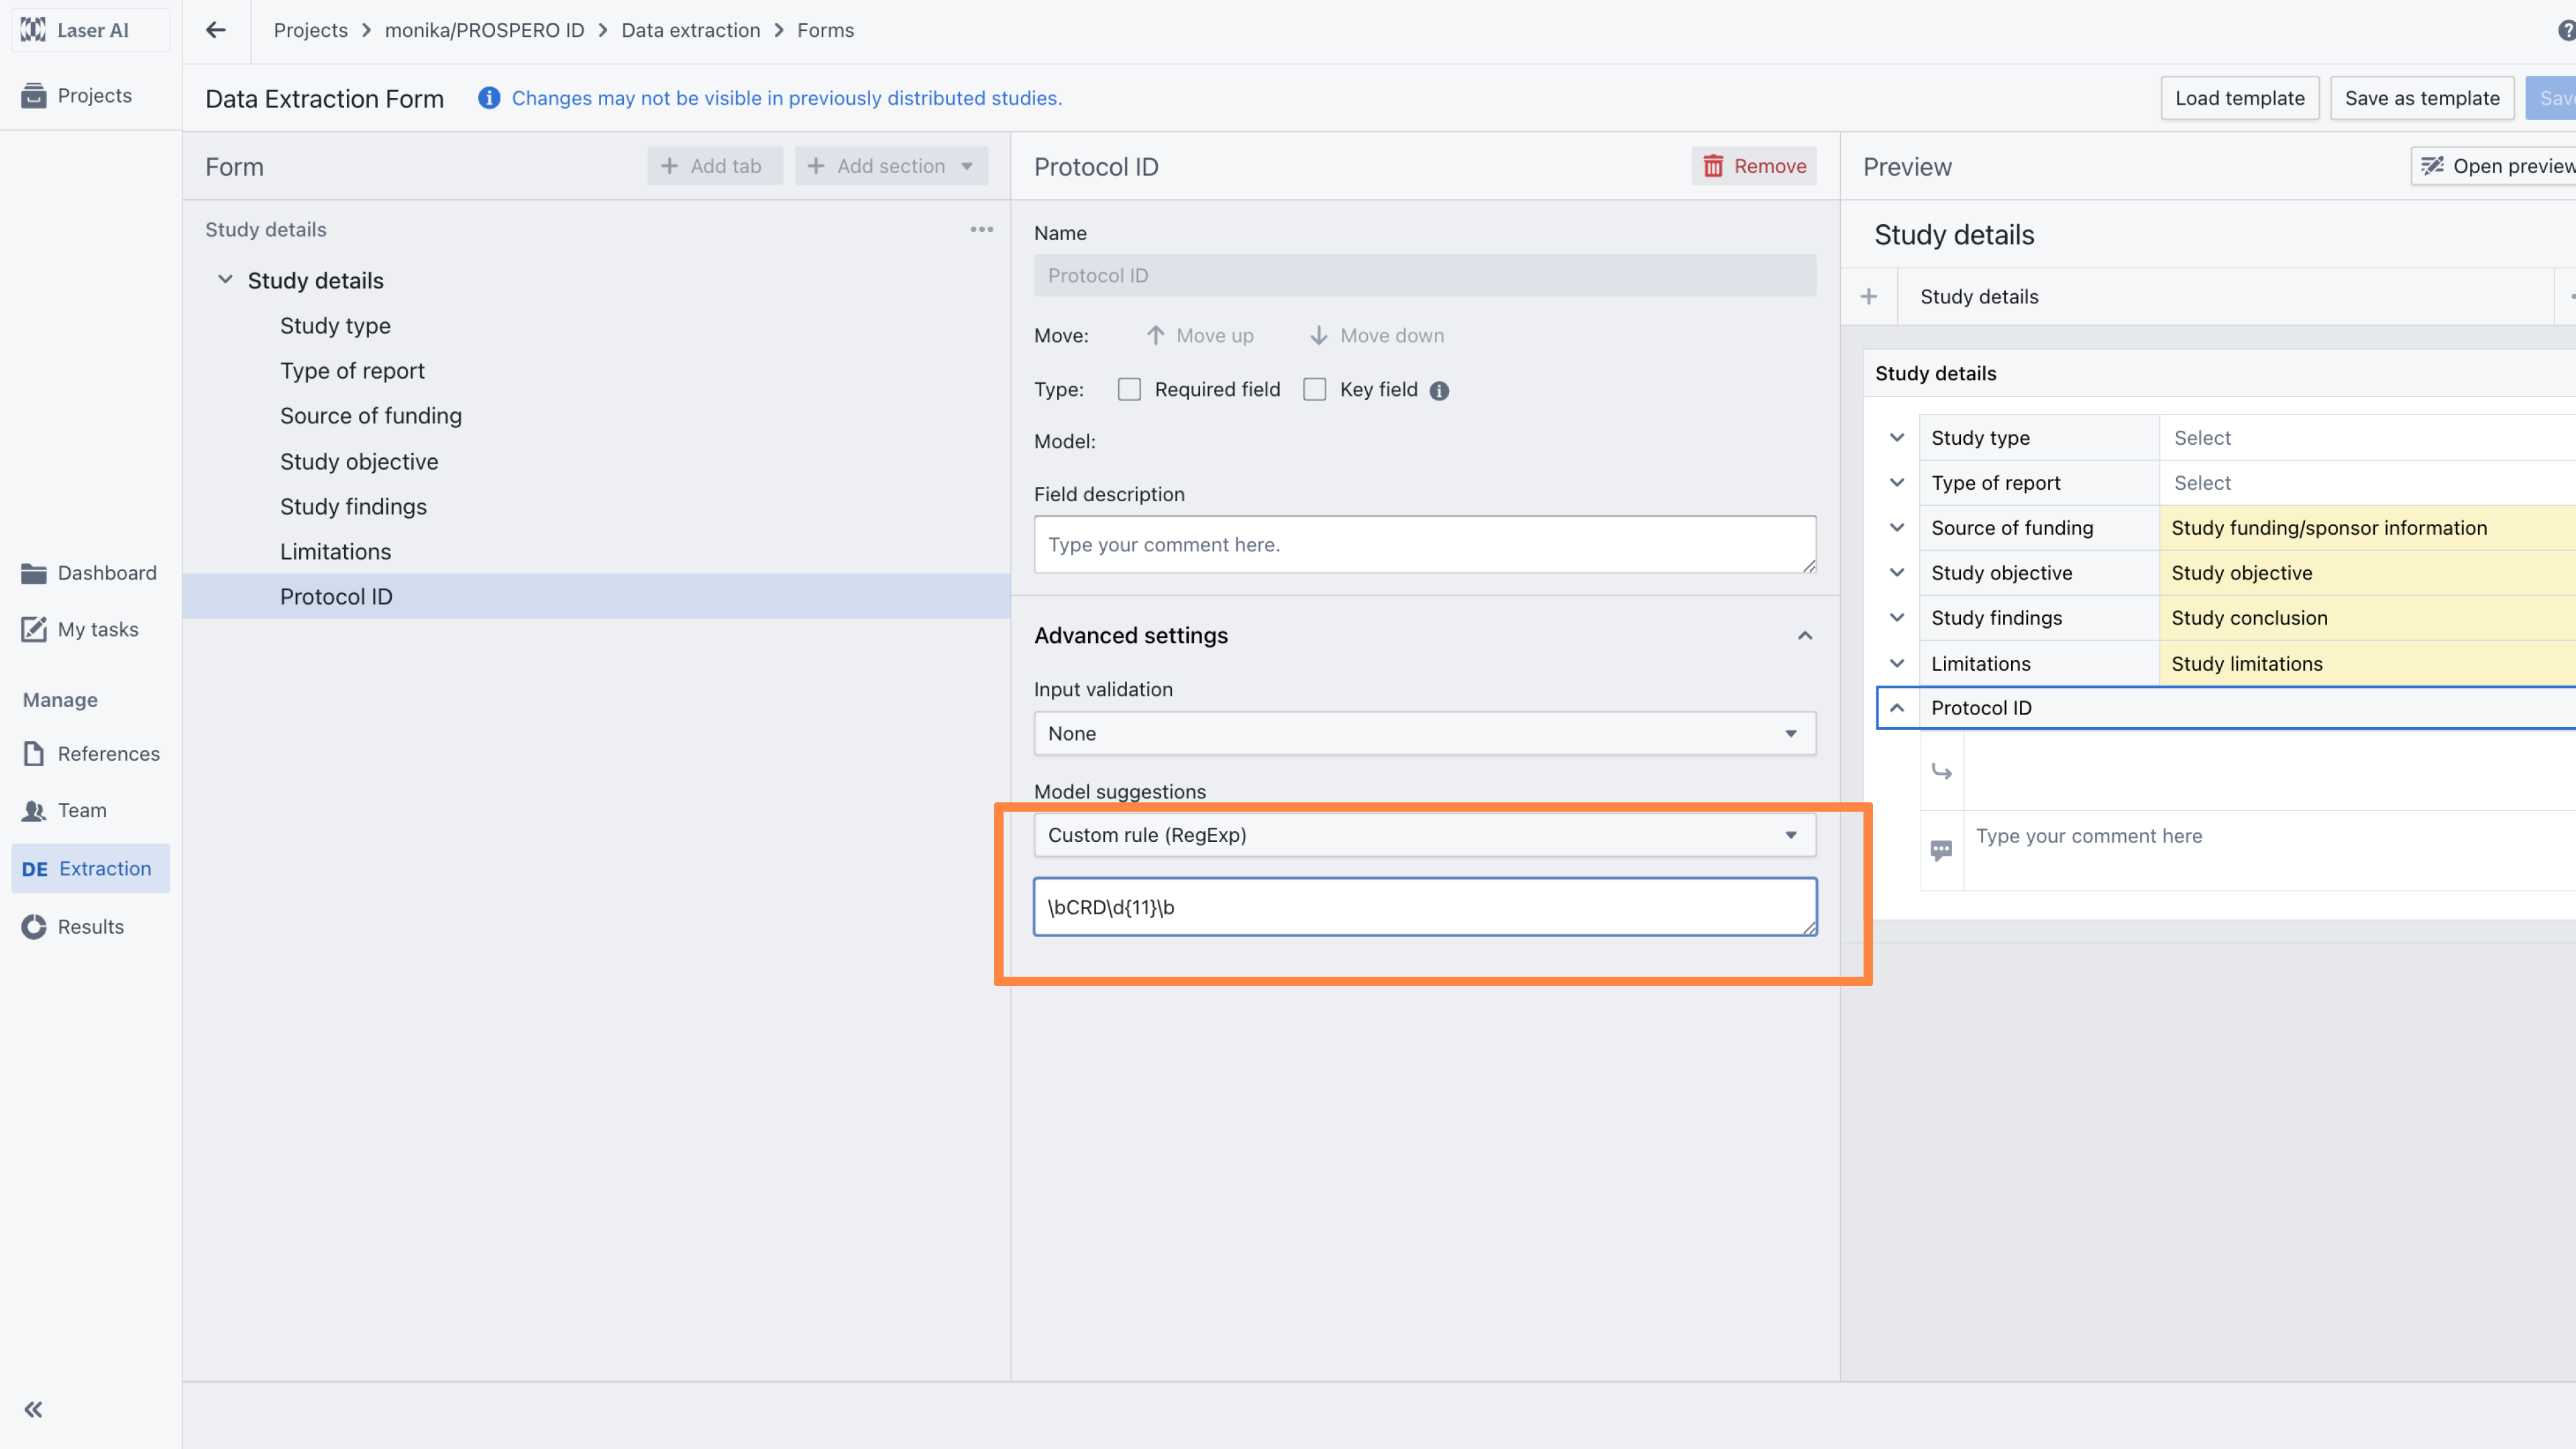Open Model suggestions Custom rule dropdown
Viewport: 2576px width, 1449px height.
(1424, 835)
